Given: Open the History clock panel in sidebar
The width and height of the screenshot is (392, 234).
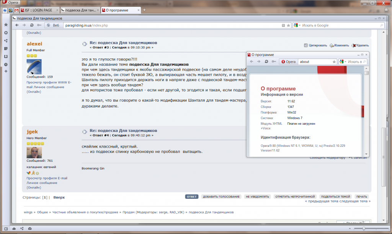Looking at the screenshot, I should (6, 64).
